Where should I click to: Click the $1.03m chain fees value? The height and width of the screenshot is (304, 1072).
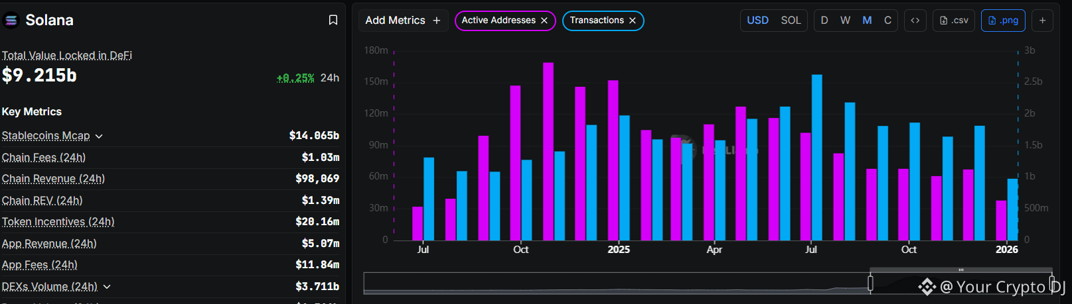(x=321, y=158)
